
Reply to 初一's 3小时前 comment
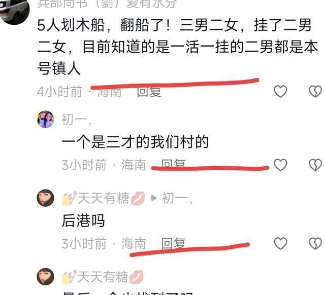pyautogui.click(x=173, y=164)
